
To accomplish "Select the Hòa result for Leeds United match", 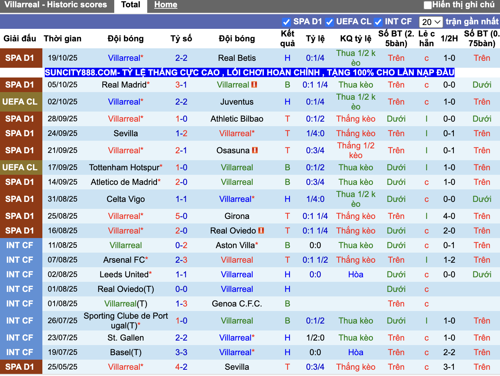I will click(x=356, y=275).
